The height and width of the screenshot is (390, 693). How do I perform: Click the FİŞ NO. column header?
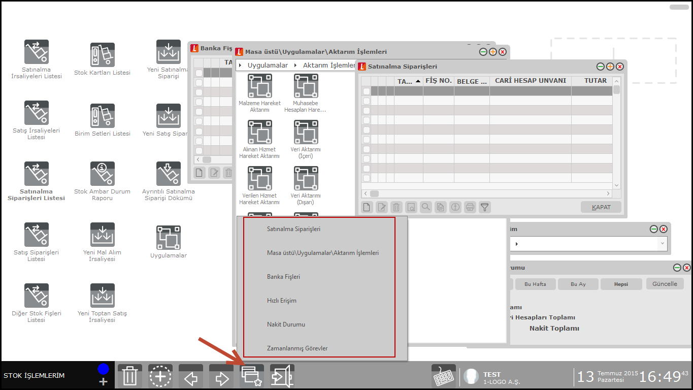(x=439, y=81)
